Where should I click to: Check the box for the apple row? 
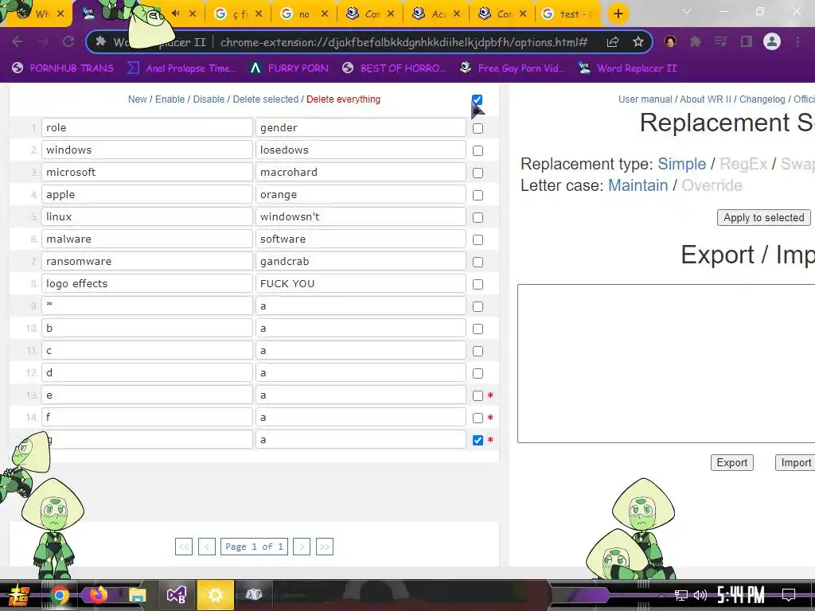tap(478, 196)
